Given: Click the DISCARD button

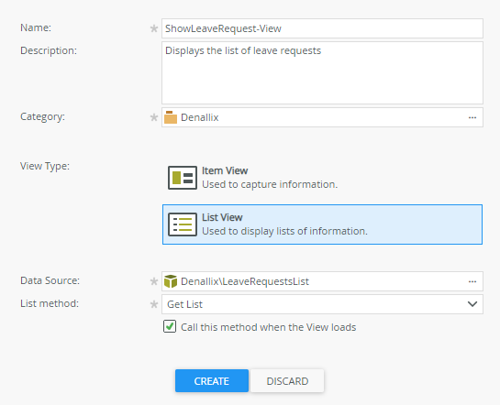Looking at the screenshot, I should [287, 381].
